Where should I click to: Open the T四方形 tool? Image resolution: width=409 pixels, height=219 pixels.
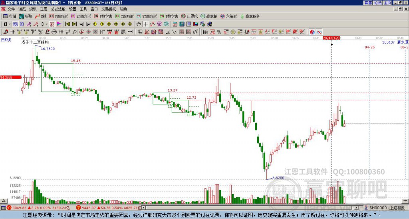pos(125,16)
